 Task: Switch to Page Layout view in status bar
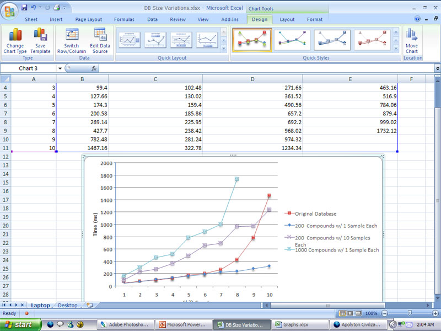350,313
